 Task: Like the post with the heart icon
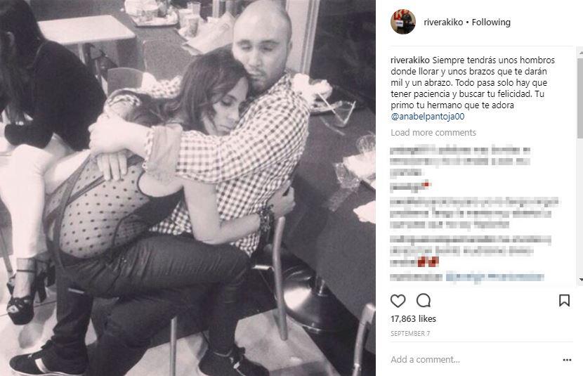coord(398,301)
